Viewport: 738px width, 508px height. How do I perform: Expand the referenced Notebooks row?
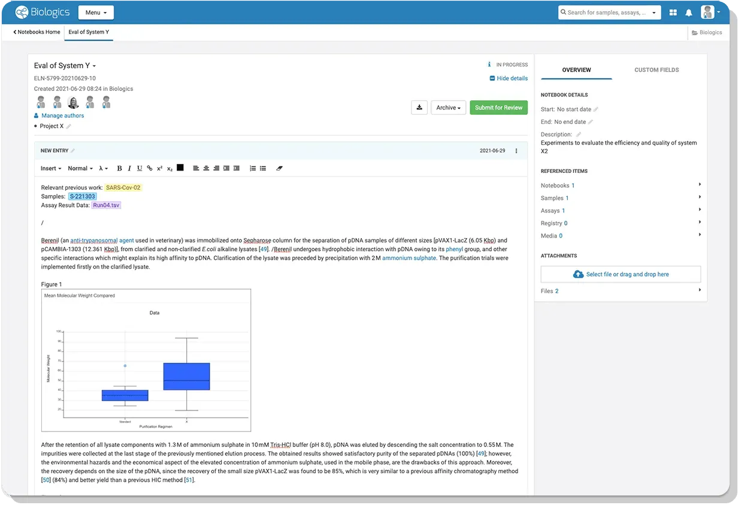(621, 185)
